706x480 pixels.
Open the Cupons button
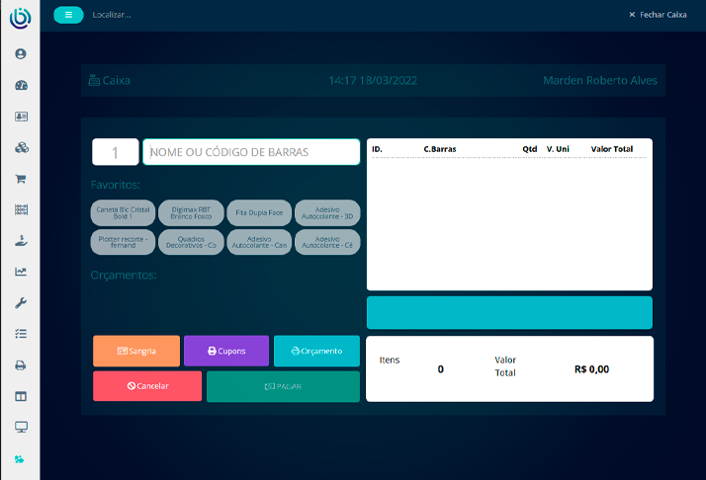226,351
